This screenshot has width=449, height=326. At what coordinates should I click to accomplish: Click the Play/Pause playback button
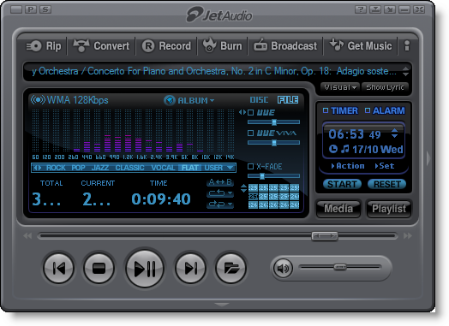[x=145, y=269]
